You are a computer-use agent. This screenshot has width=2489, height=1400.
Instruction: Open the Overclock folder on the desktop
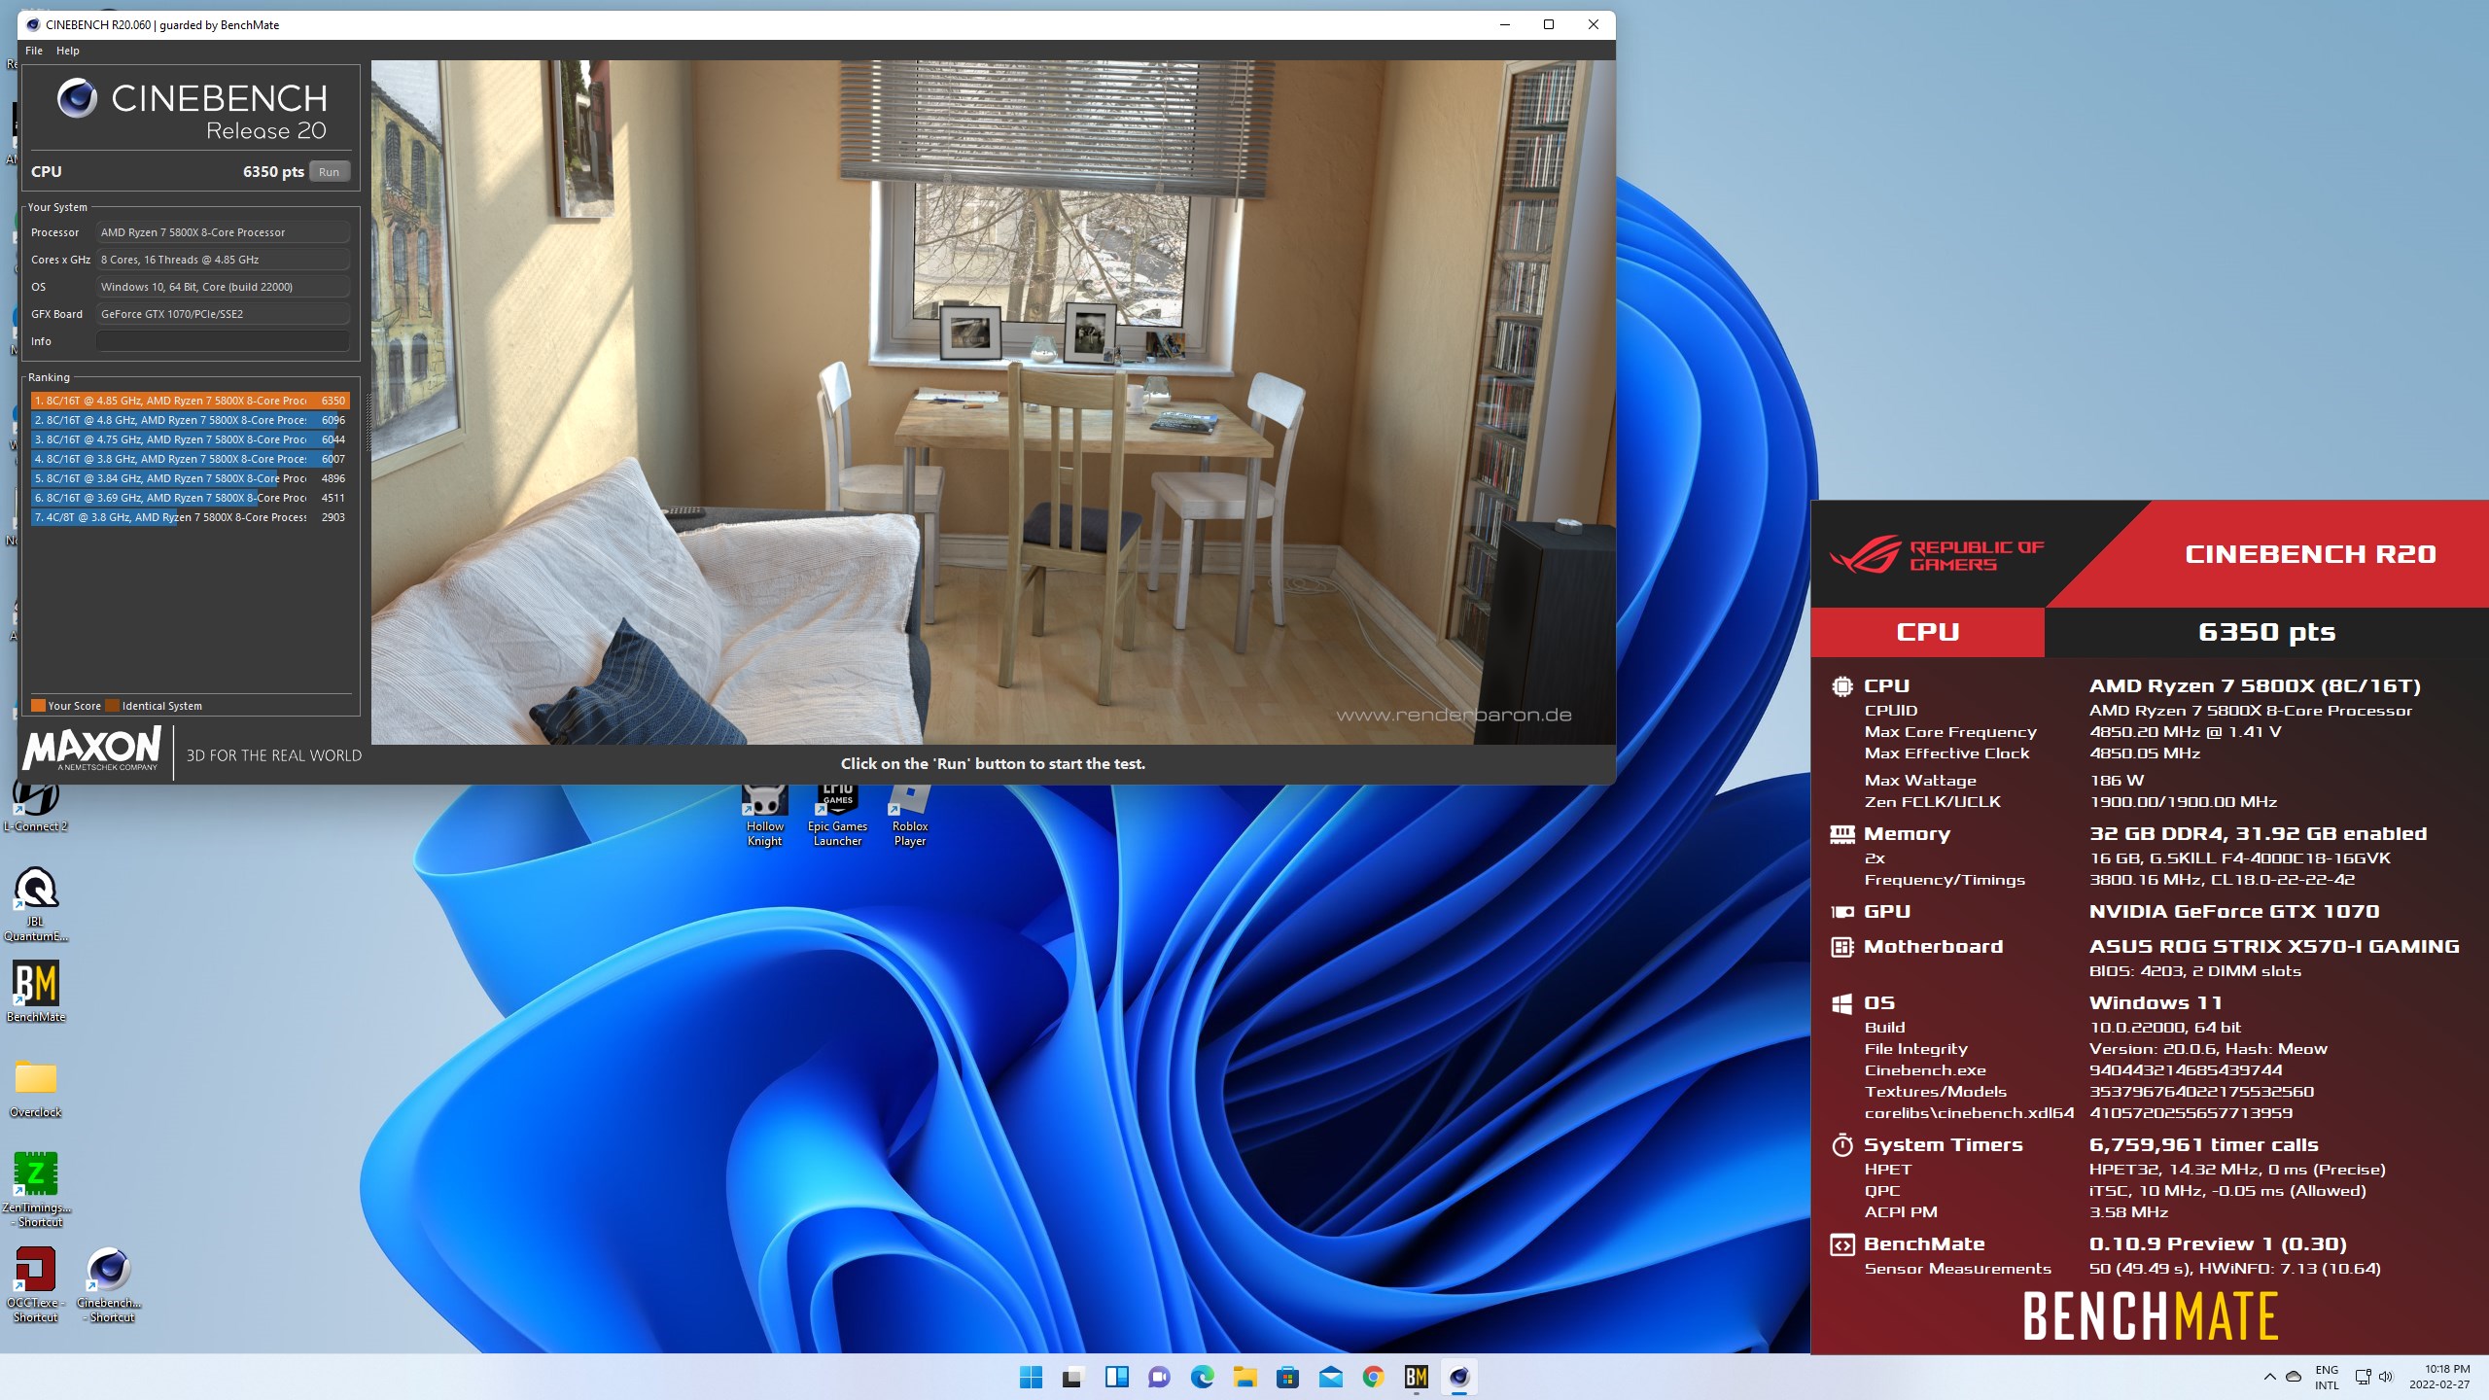click(x=36, y=1087)
